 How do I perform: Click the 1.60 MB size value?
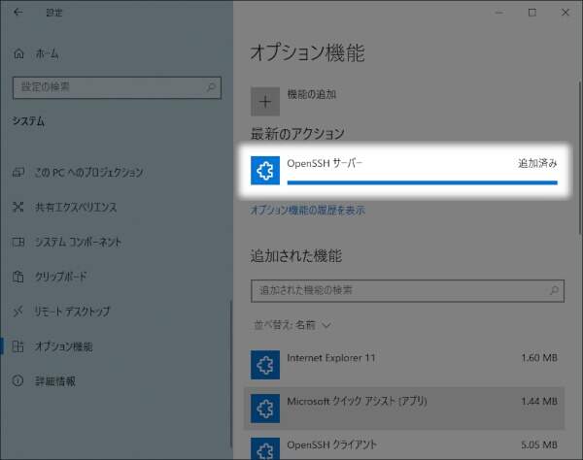pyautogui.click(x=539, y=358)
